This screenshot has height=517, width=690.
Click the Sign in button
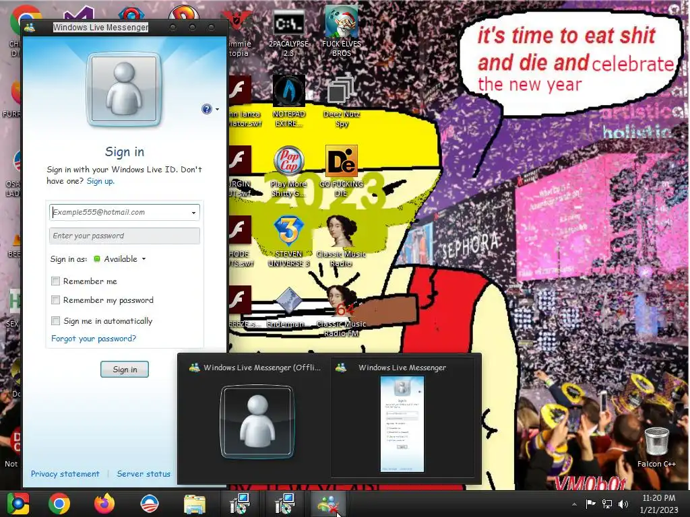click(125, 370)
